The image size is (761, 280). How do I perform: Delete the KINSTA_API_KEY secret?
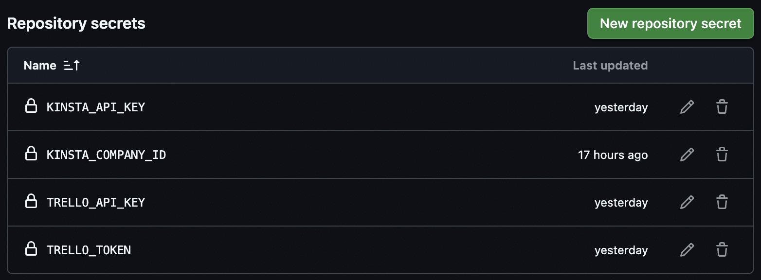click(722, 107)
